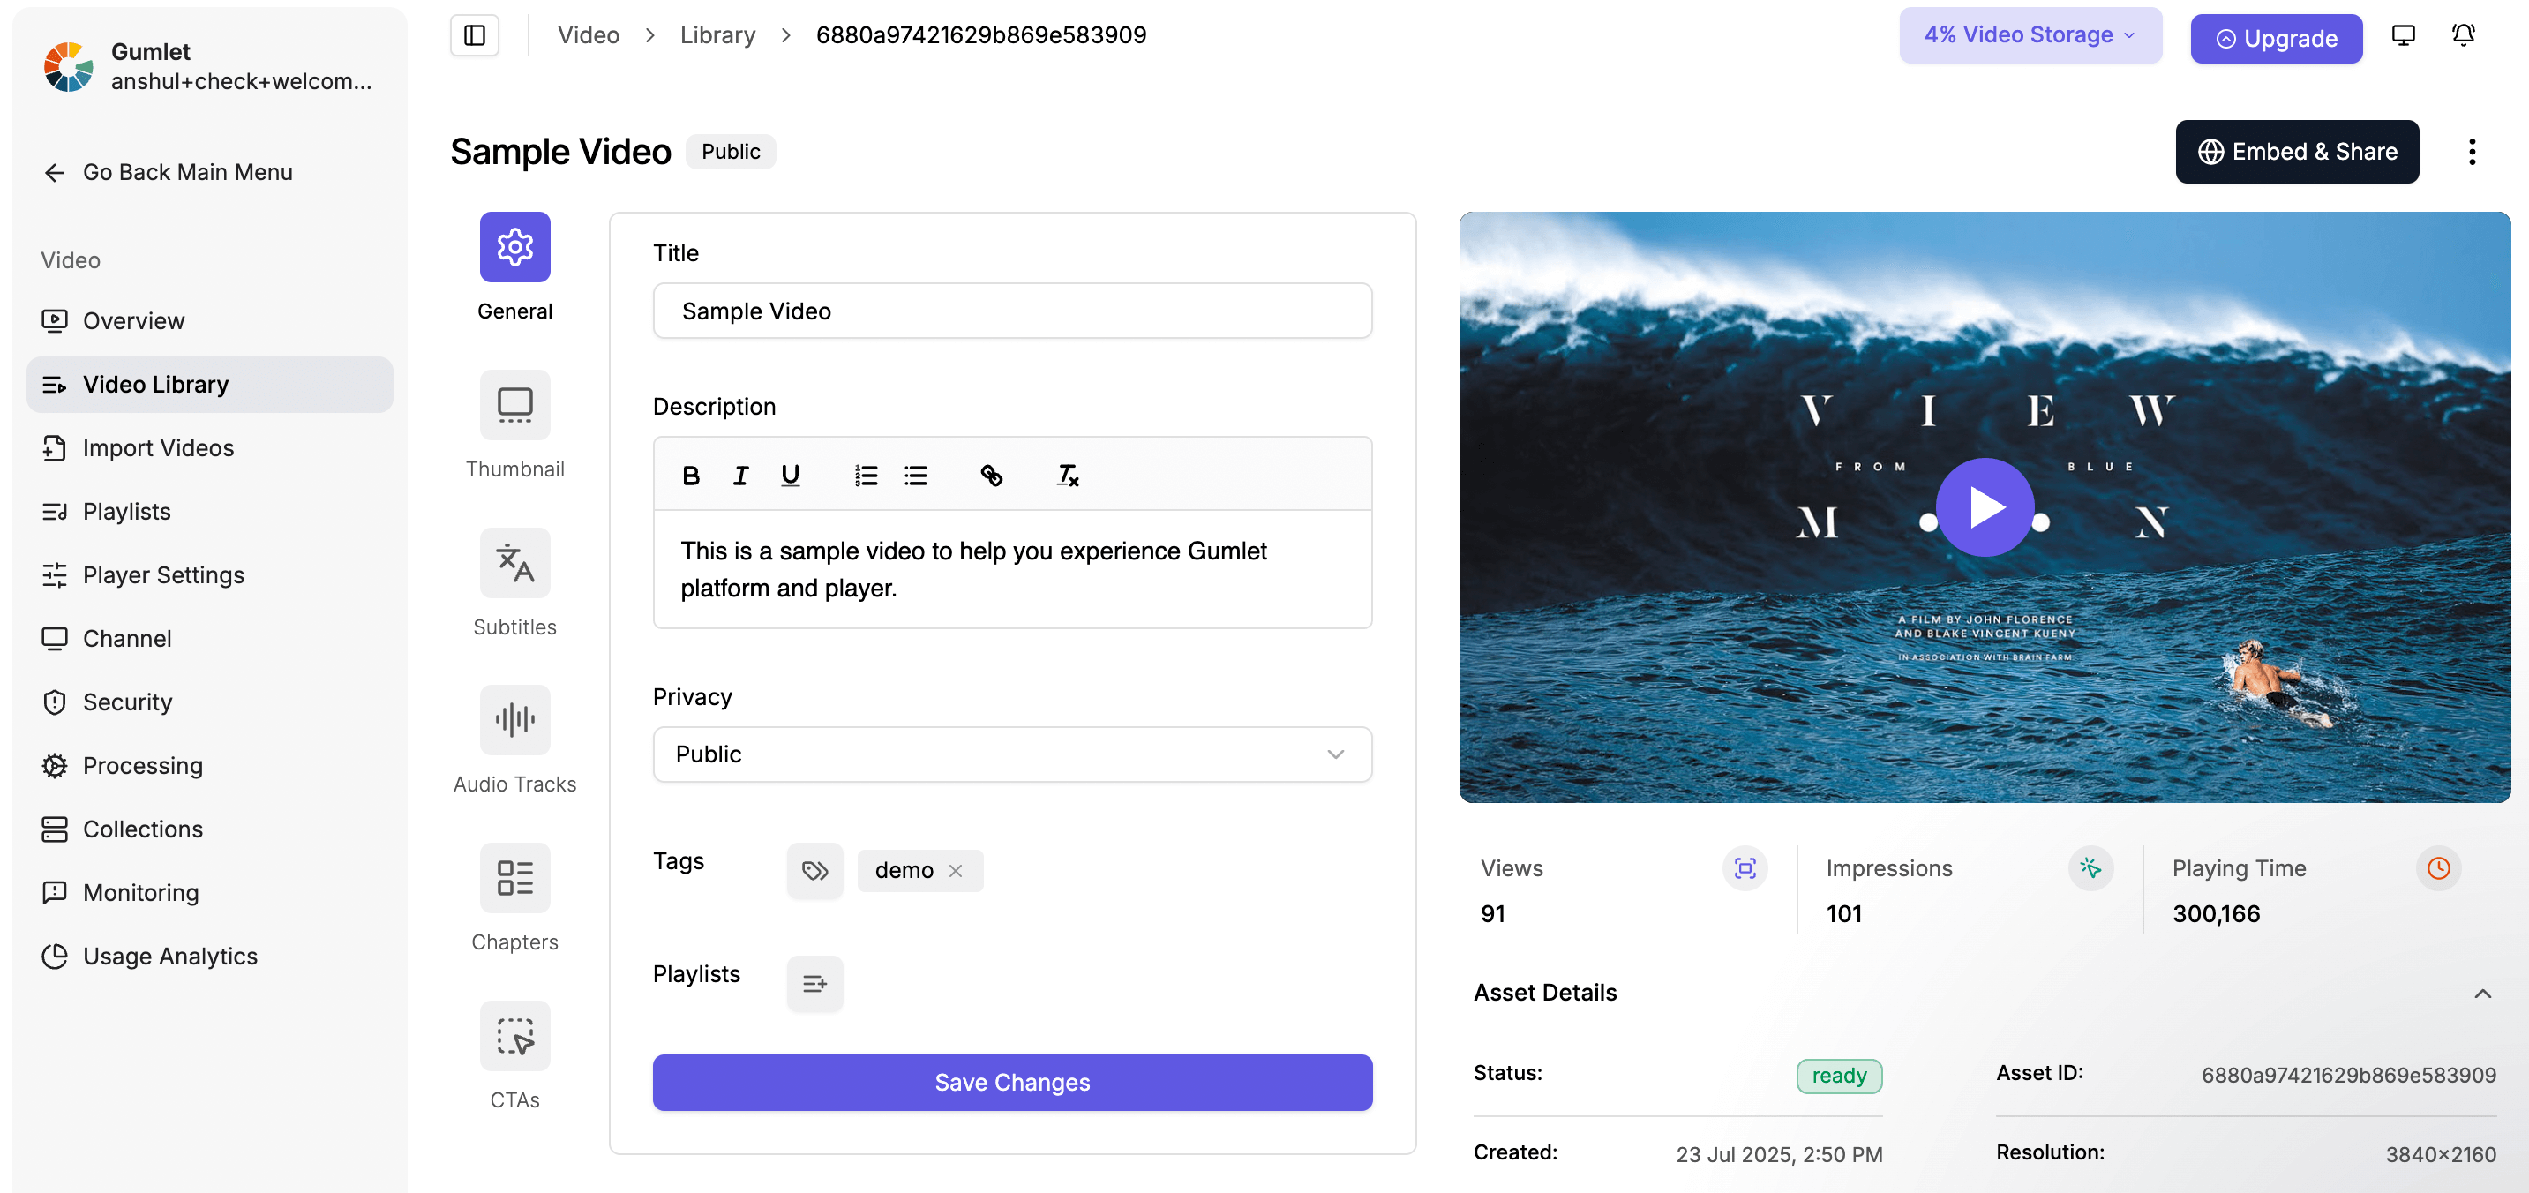Click the Public badge beside title
Viewport: 2529px width, 1193px height.
731,151
